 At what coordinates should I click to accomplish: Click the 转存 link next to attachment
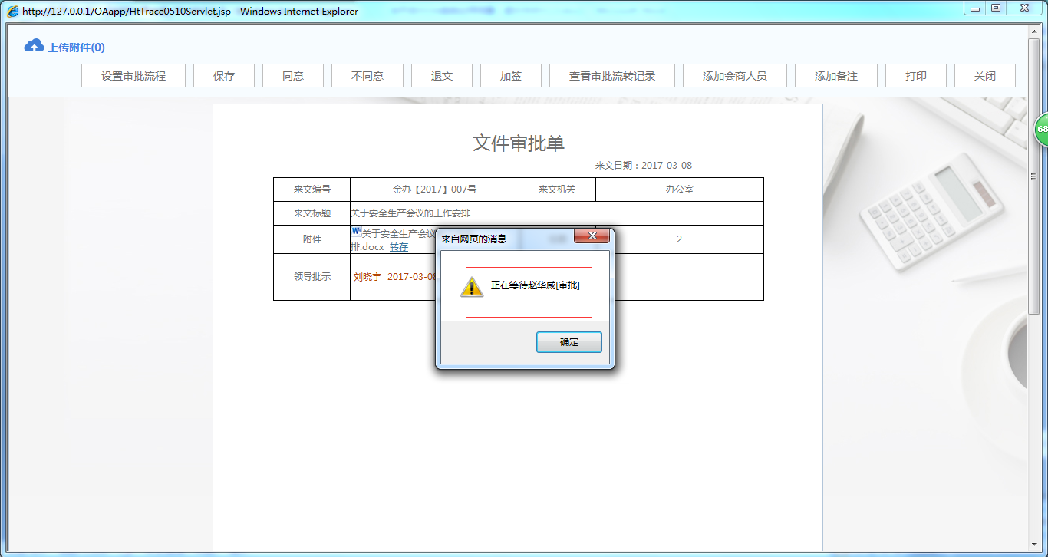tap(399, 247)
